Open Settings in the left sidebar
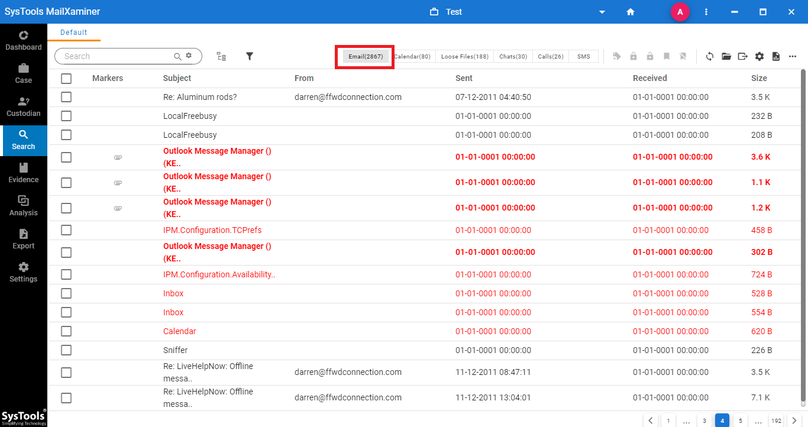 [24, 272]
